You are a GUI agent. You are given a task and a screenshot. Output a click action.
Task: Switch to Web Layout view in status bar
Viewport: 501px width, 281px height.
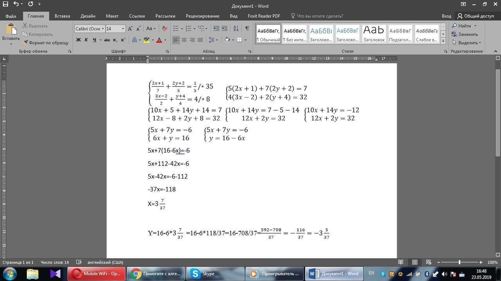[x=428, y=262]
